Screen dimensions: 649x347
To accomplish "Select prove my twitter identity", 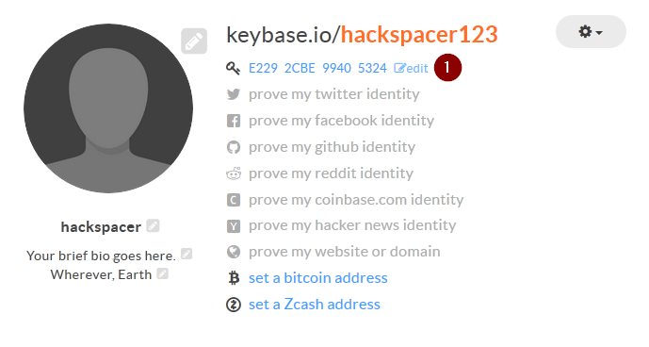I will (x=334, y=94).
